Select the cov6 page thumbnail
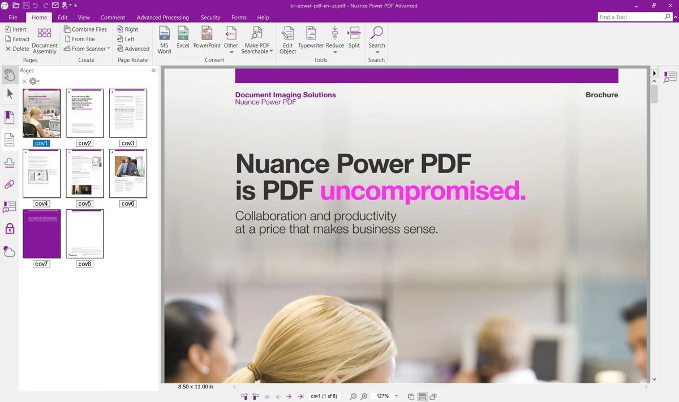679x402 pixels. coord(128,173)
